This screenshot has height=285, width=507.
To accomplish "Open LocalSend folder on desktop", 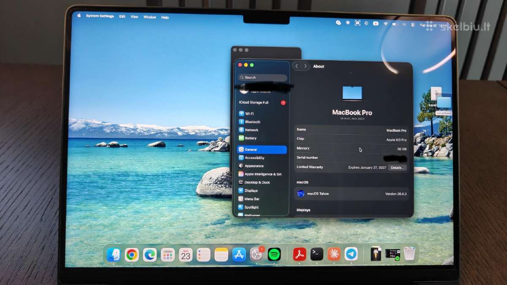I will coord(444,105).
